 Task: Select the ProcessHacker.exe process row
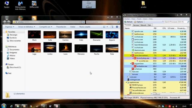coord(155,88)
